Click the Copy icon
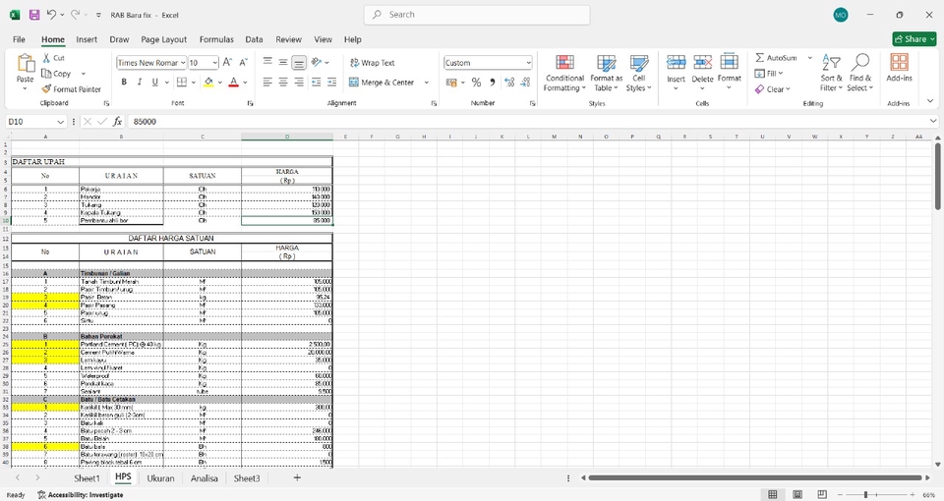 tap(46, 74)
